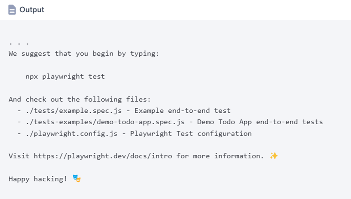The image size is (351, 199).
Task: Click the 'Happy hacking!' text
Action: 38,179
